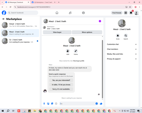Click the Chrome site information icon
This screenshot has height=113, width=142.
tap(15, 7)
